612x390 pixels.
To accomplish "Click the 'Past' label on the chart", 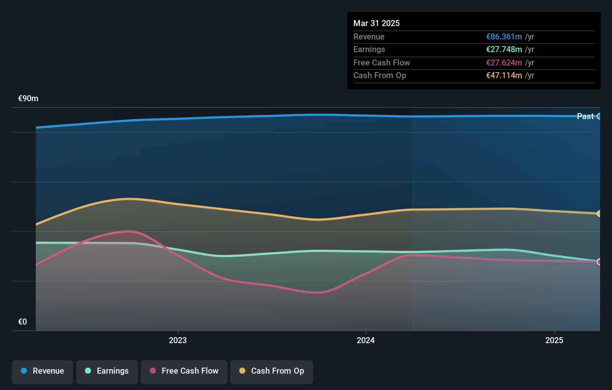I will [585, 116].
